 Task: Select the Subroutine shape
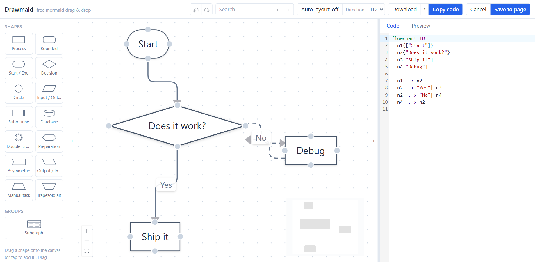pyautogui.click(x=19, y=117)
